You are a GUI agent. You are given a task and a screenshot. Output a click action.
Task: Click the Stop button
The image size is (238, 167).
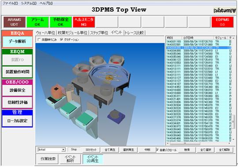coord(74,149)
